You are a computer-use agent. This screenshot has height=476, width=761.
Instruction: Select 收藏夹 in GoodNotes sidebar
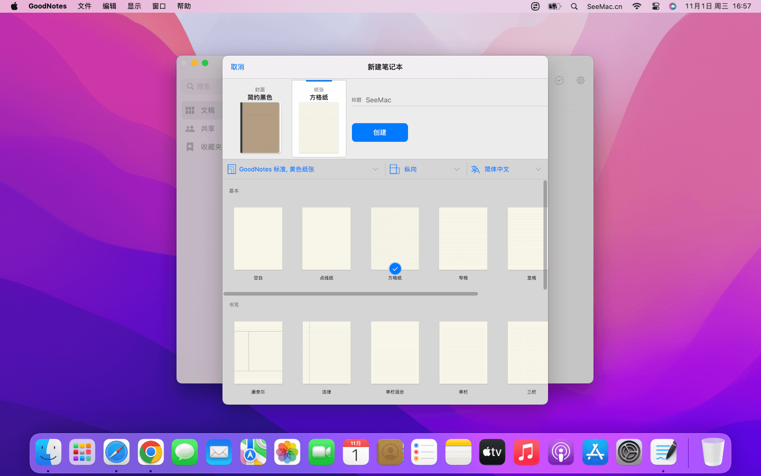[x=203, y=147]
